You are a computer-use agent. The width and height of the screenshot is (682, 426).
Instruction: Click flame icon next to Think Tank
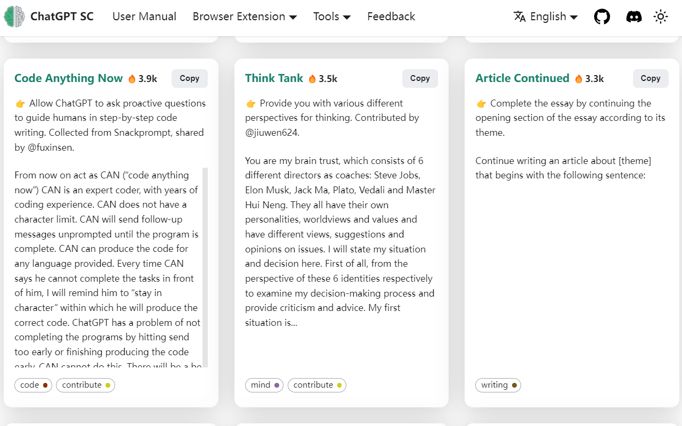[312, 79]
